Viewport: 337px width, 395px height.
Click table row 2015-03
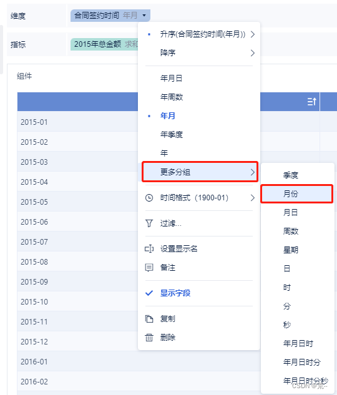[x=77, y=162]
